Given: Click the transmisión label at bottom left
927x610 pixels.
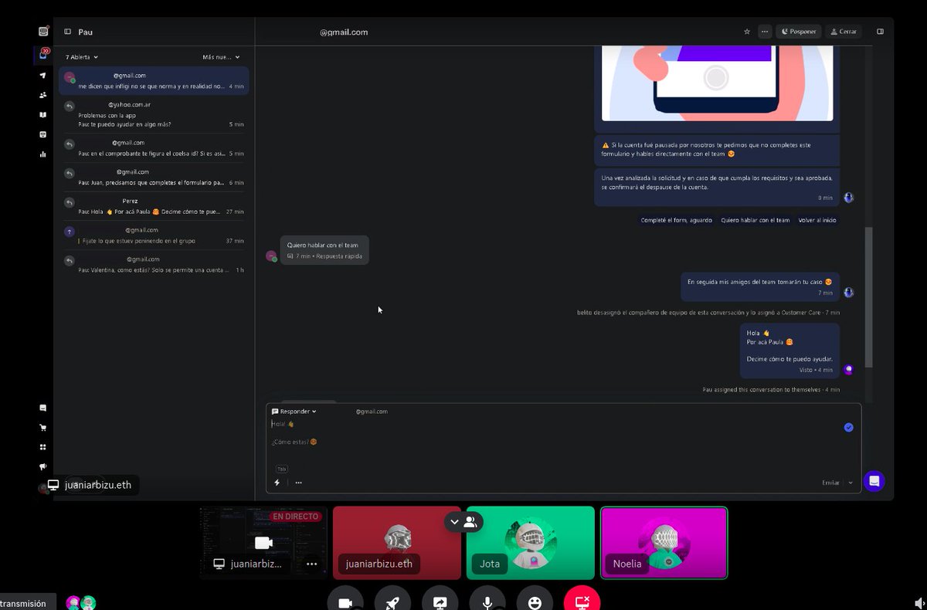Looking at the screenshot, I should 23,604.
